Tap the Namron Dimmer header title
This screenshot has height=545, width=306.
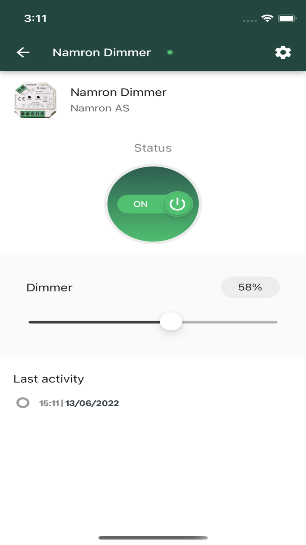pyautogui.click(x=102, y=52)
